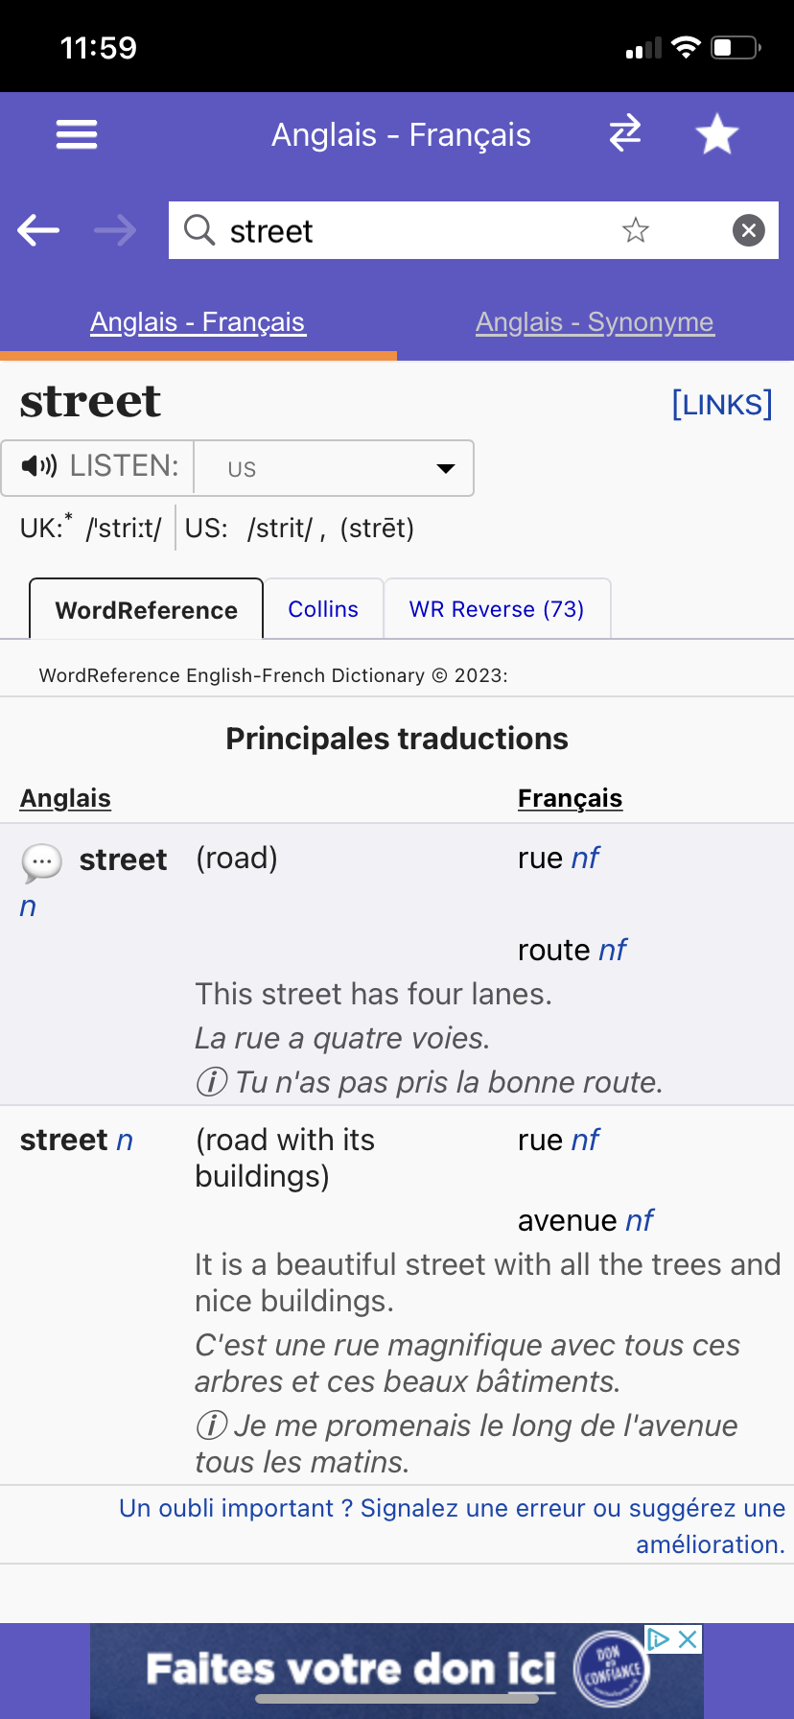This screenshot has height=1719, width=794.
Task: Toggle the favorite star outline for street
Action: pyautogui.click(x=636, y=230)
